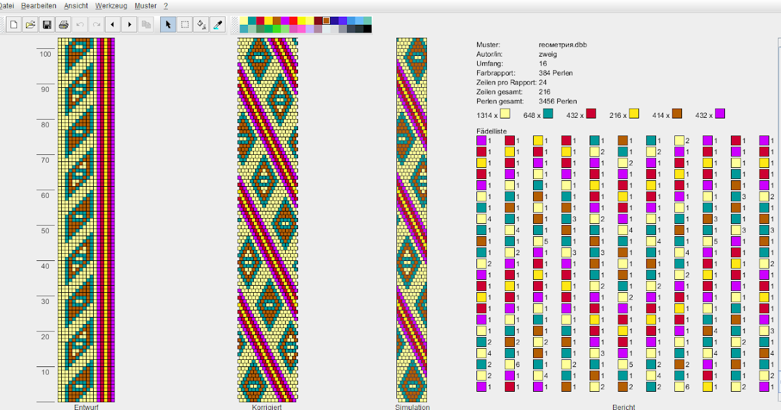Click the Zeilen pro Rapport value 24

543,83
